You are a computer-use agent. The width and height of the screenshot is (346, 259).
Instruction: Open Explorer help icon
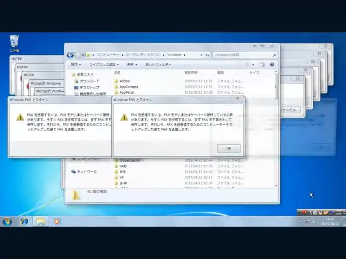coord(272,64)
